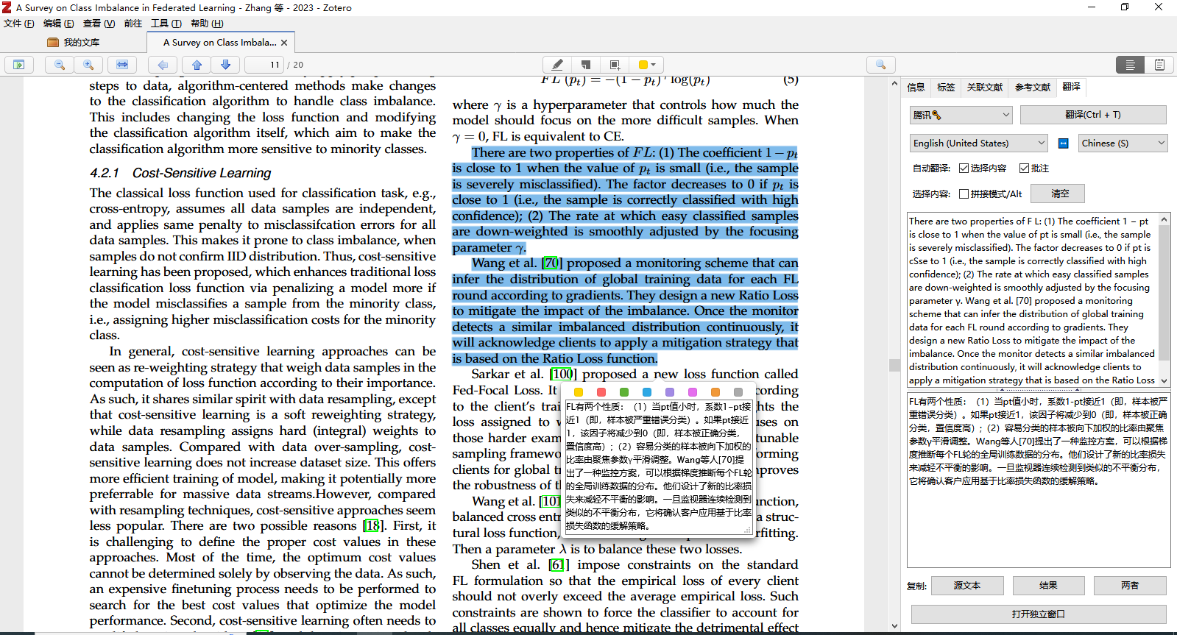Open the 帮助 (H) menu
Image resolution: width=1177 pixels, height=635 pixels.
(x=207, y=24)
